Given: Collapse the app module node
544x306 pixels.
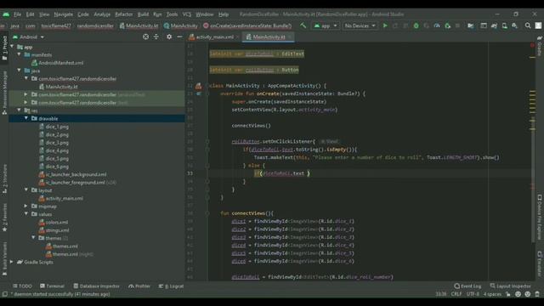Looking at the screenshot, I should click(12, 47).
